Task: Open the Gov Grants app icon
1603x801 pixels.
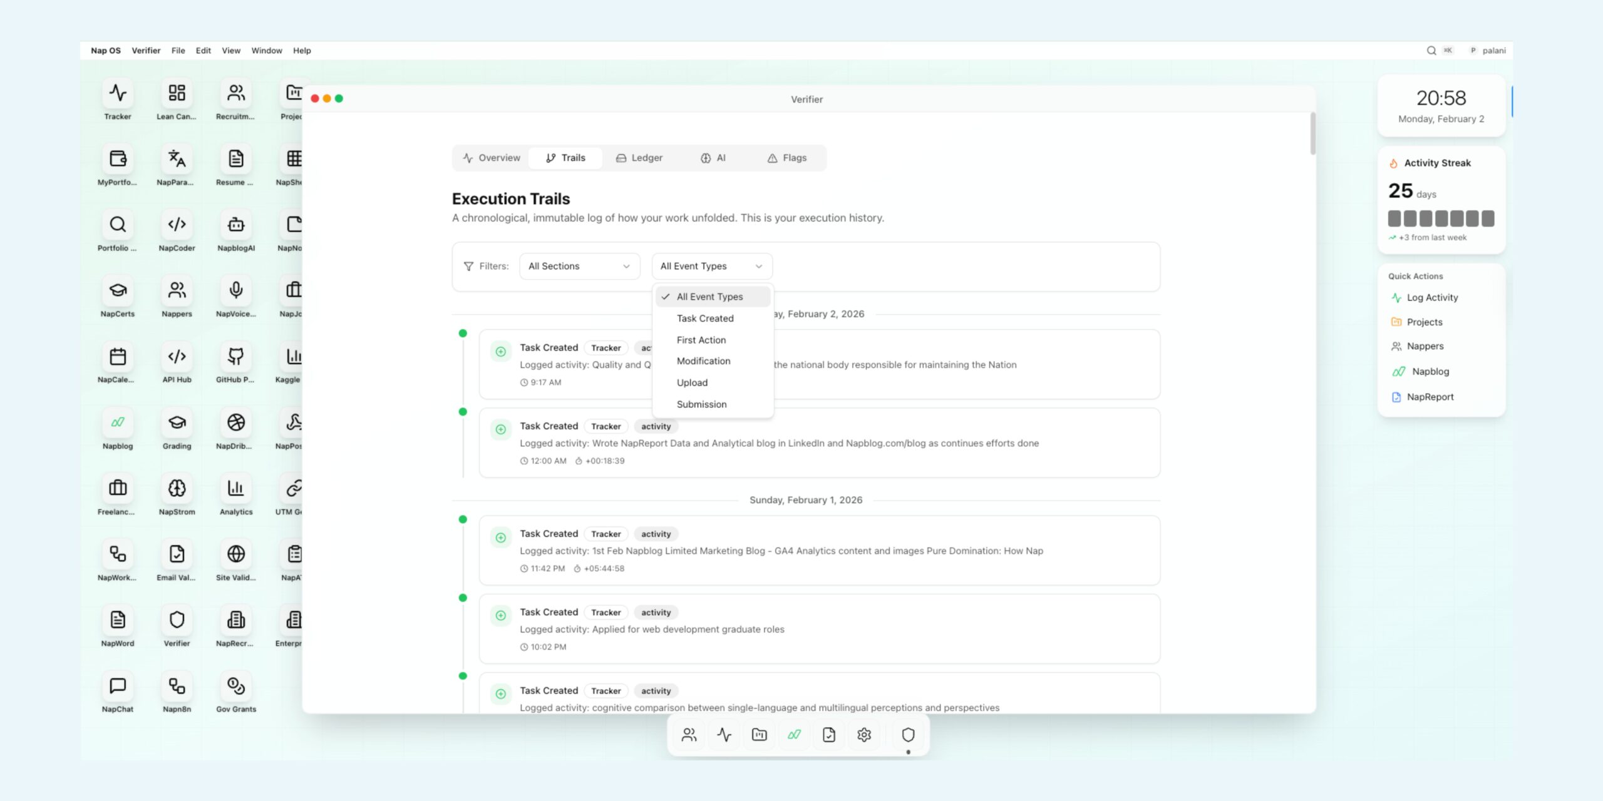Action: tap(235, 685)
